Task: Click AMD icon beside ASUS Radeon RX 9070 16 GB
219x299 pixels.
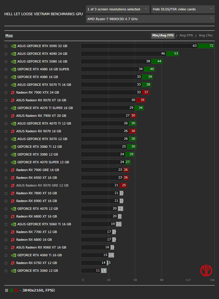Action: [13, 131]
